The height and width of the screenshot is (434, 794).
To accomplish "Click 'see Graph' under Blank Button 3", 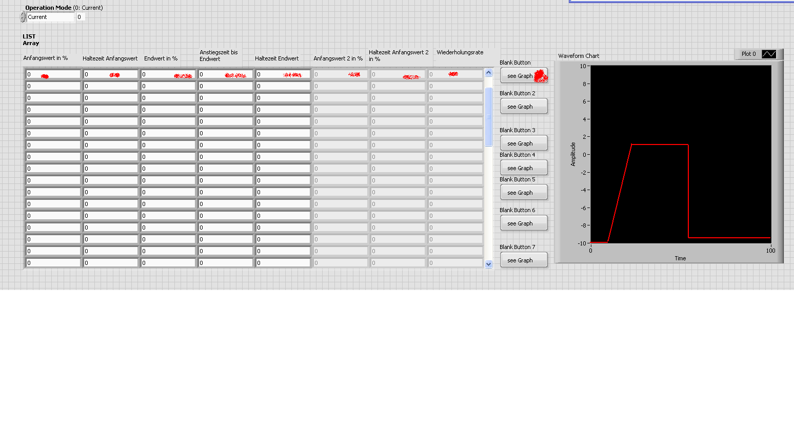I will [524, 143].
